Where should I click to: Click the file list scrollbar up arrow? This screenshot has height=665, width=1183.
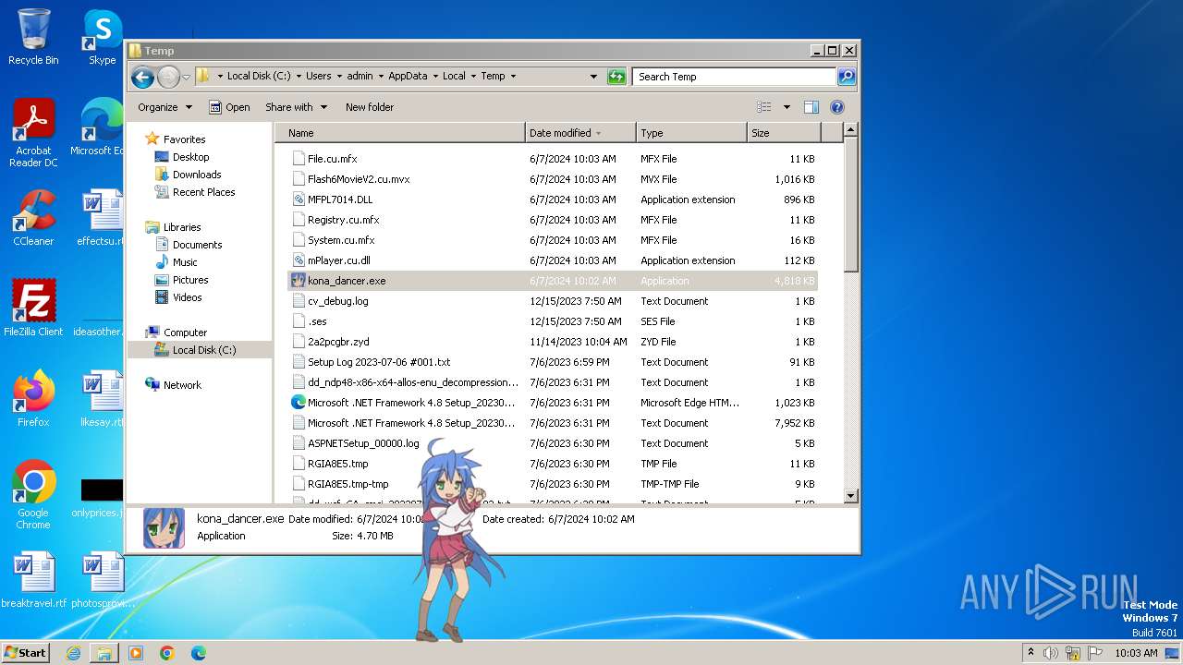tap(851, 131)
